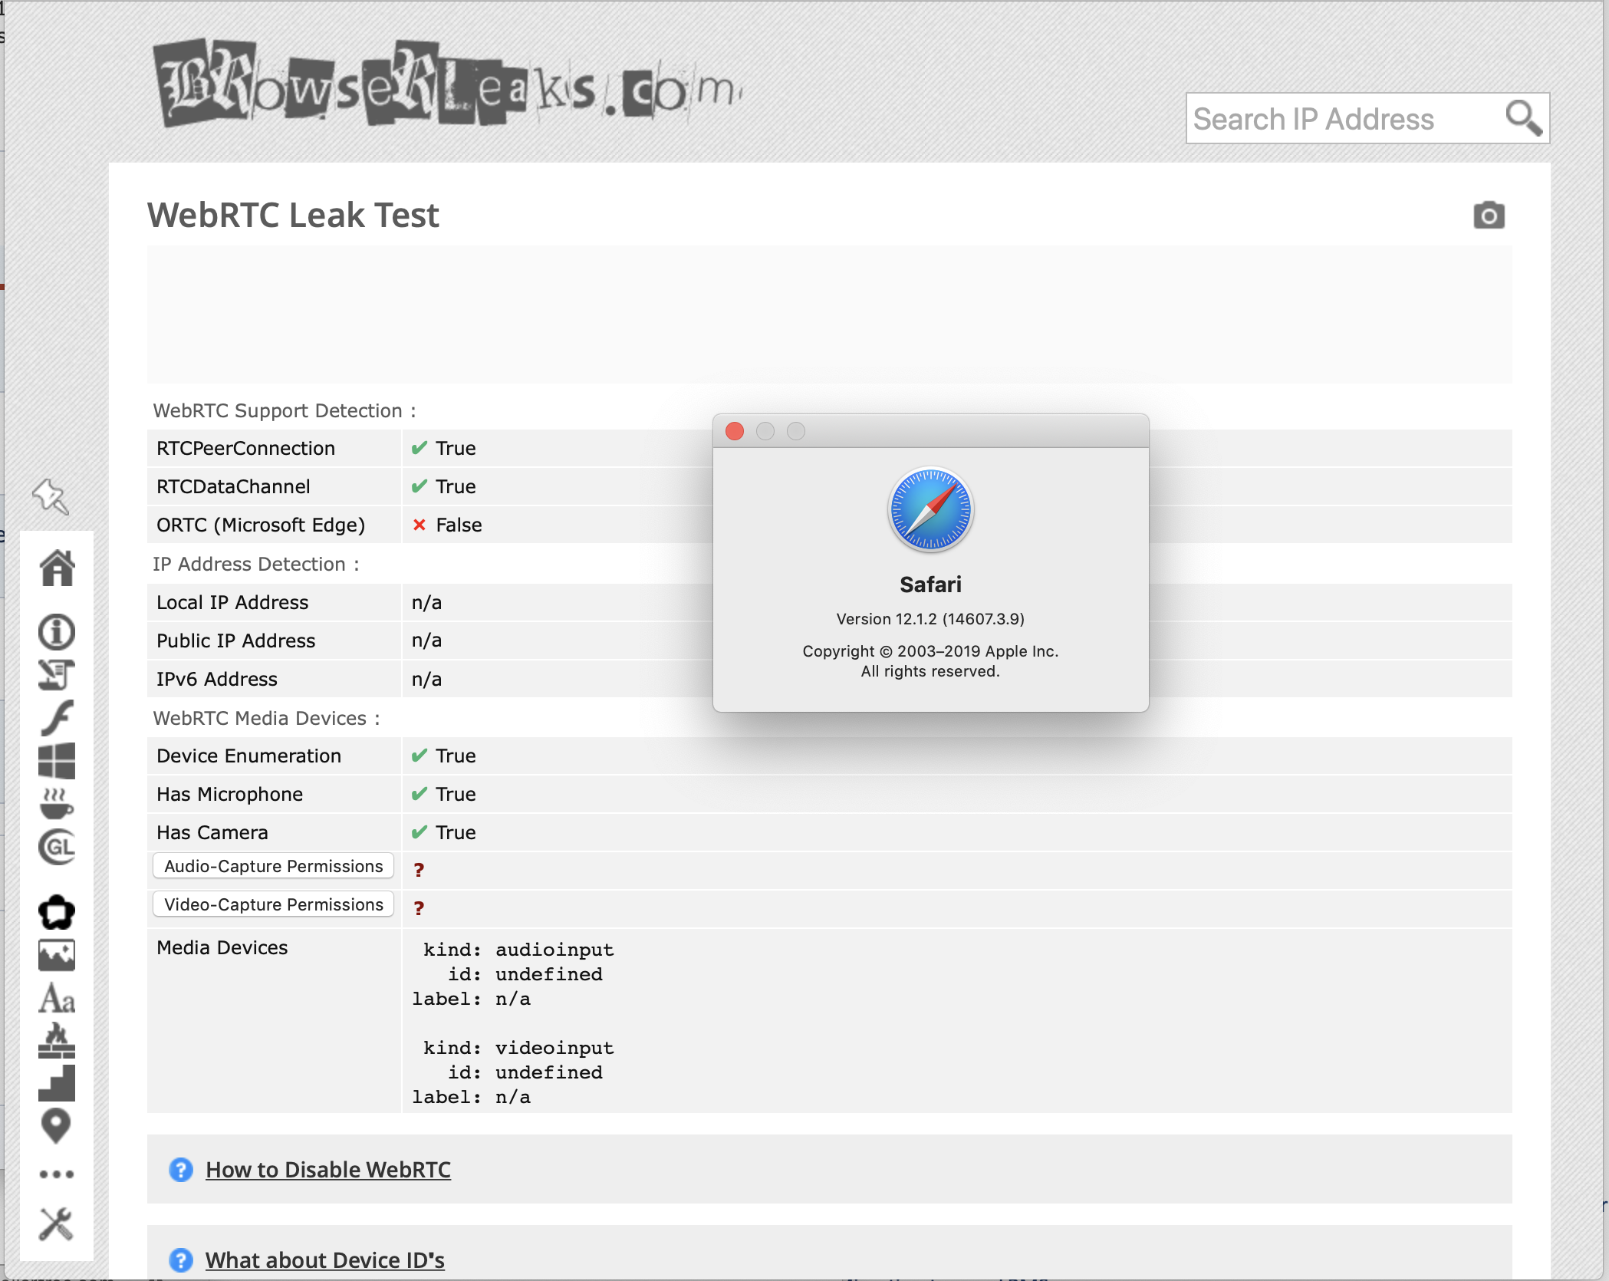Viewport: 1609px width, 1281px height.
Task: Expand the three-dots more menu
Action: pyautogui.click(x=57, y=1174)
